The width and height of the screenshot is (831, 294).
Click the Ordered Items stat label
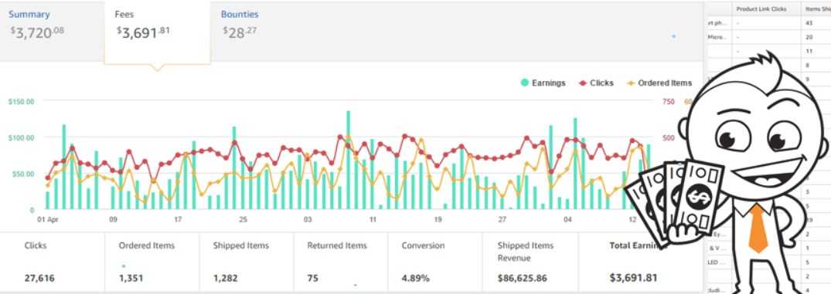point(147,245)
